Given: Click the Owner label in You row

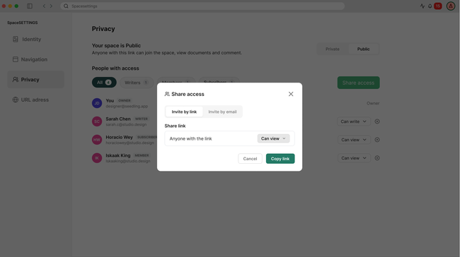Looking at the screenshot, I should pos(373,103).
